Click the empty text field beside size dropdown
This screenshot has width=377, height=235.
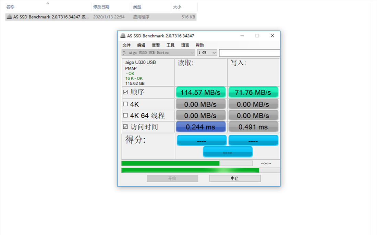249,53
